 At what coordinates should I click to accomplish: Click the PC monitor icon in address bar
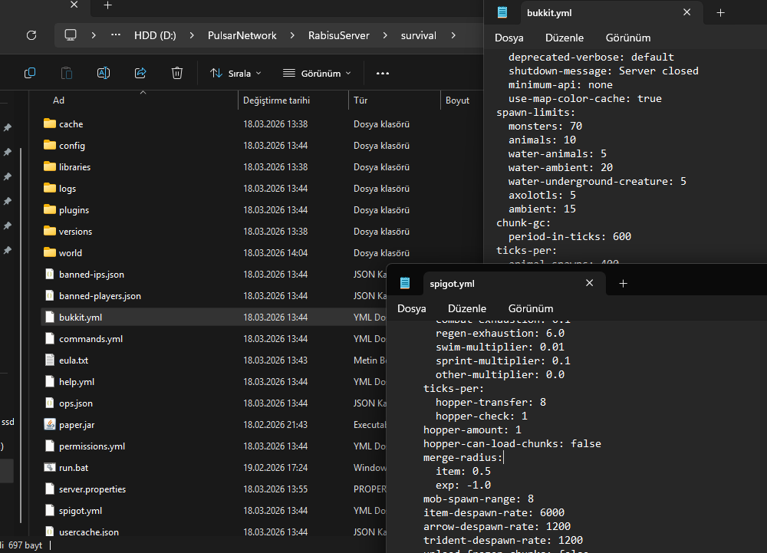71,35
